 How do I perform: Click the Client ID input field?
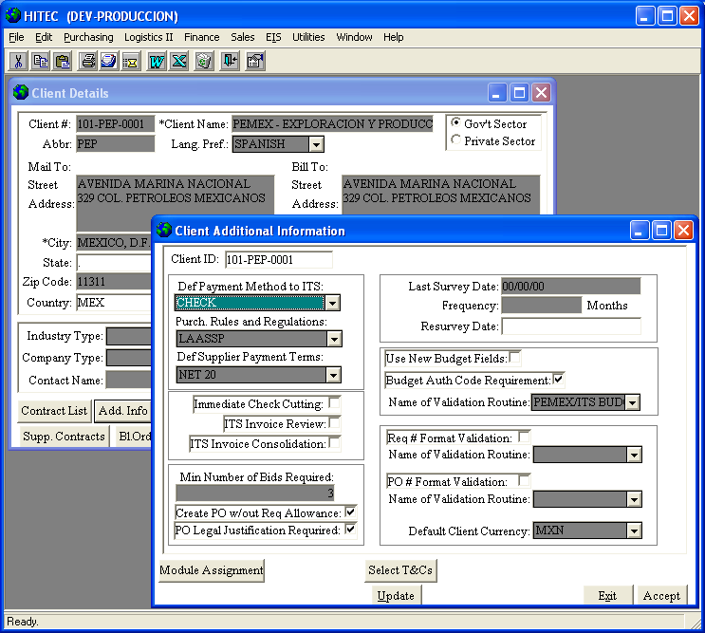pyautogui.click(x=279, y=260)
